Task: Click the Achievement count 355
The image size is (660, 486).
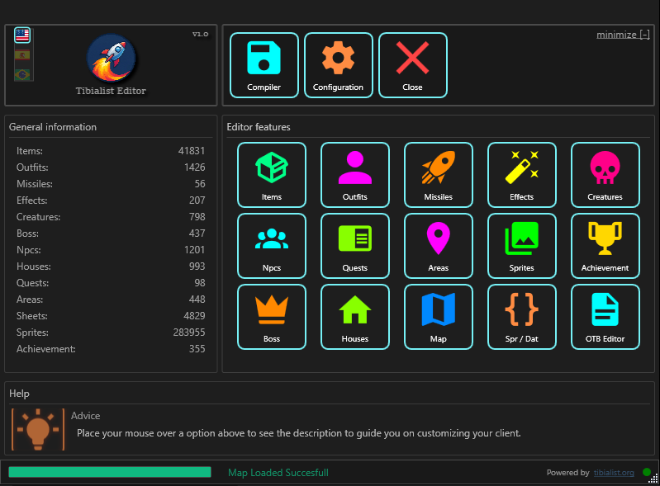Action: pyautogui.click(x=197, y=349)
